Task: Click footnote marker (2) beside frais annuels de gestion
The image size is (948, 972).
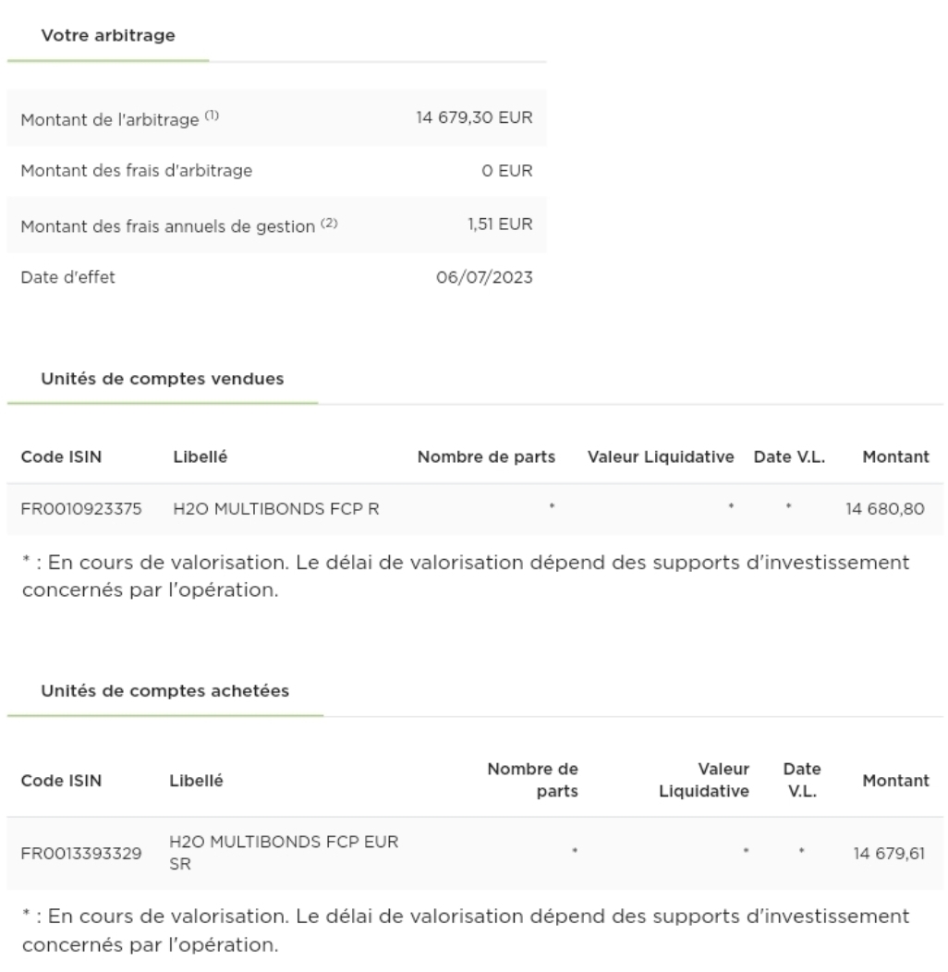Action: tap(328, 221)
